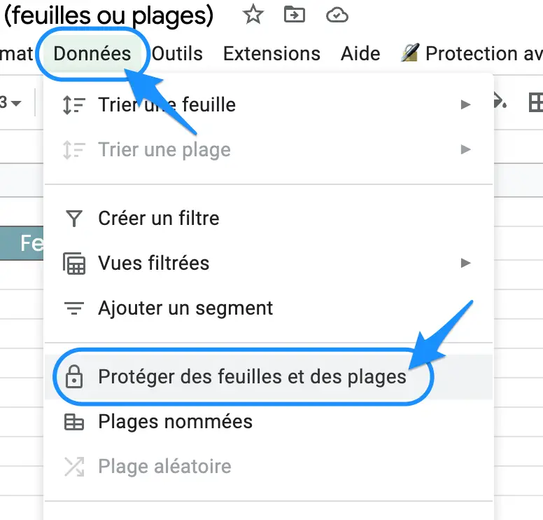This screenshot has height=520, width=543.
Task: Expand the Trier une plage submenu arrow
Action: pyautogui.click(x=466, y=149)
